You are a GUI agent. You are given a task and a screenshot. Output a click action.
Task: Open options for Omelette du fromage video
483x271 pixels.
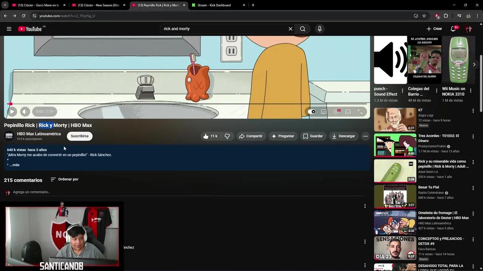point(473,213)
